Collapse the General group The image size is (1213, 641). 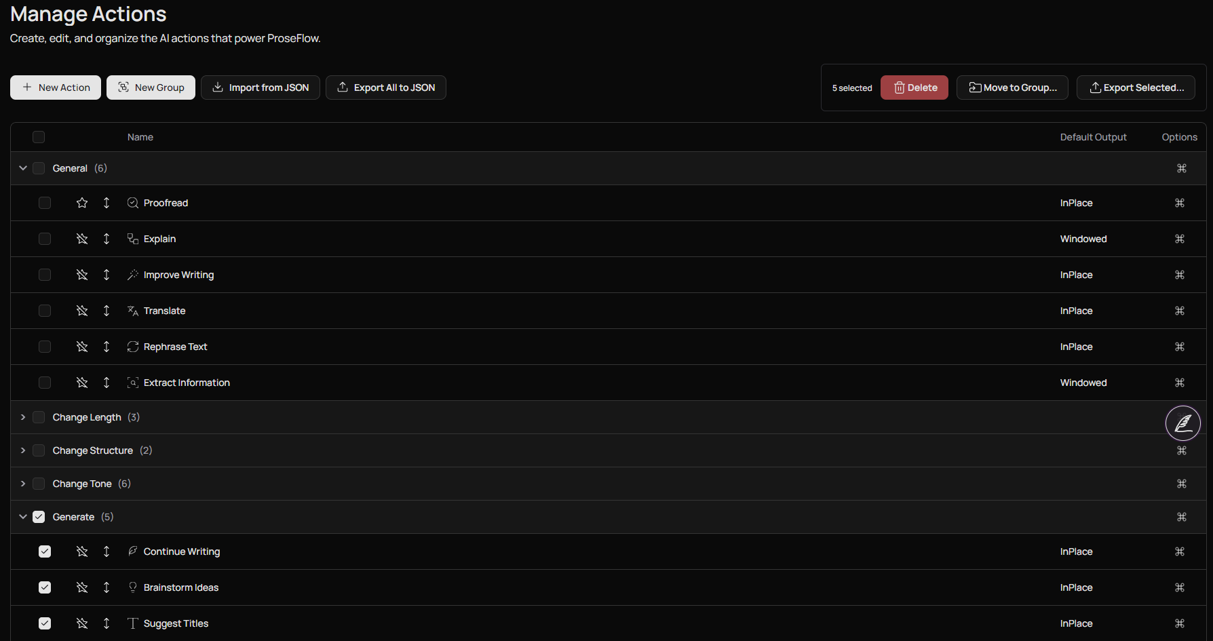pos(23,168)
